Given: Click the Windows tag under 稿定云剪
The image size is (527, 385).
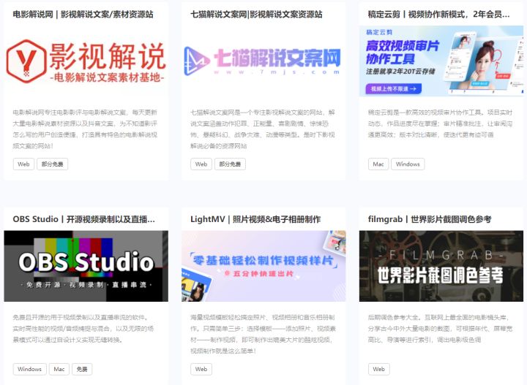Looking at the screenshot, I should [x=408, y=164].
